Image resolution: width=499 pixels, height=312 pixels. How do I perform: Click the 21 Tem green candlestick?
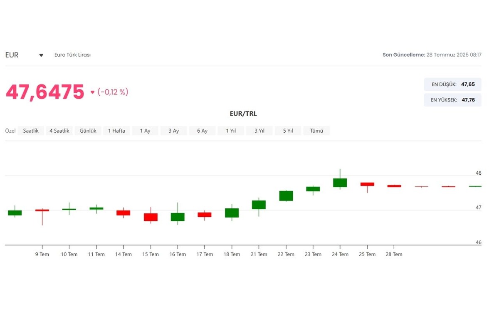pos(259,205)
